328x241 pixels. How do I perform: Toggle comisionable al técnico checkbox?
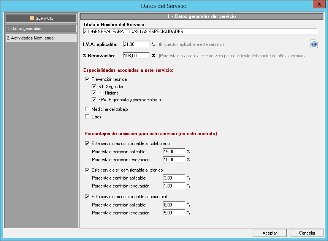point(87,170)
